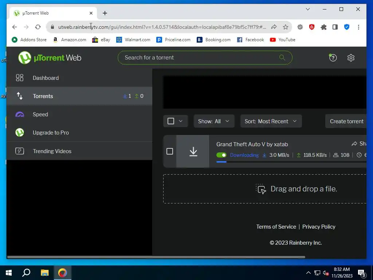Click the Dashboard grid icon

(20, 78)
